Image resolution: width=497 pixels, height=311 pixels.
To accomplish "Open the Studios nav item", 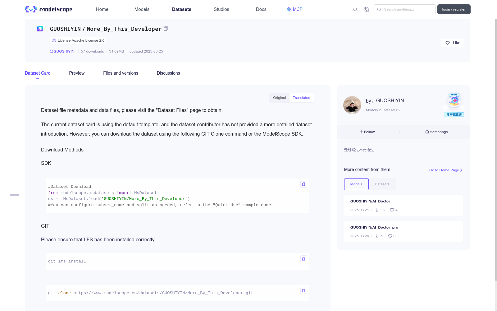I will coord(221,9).
